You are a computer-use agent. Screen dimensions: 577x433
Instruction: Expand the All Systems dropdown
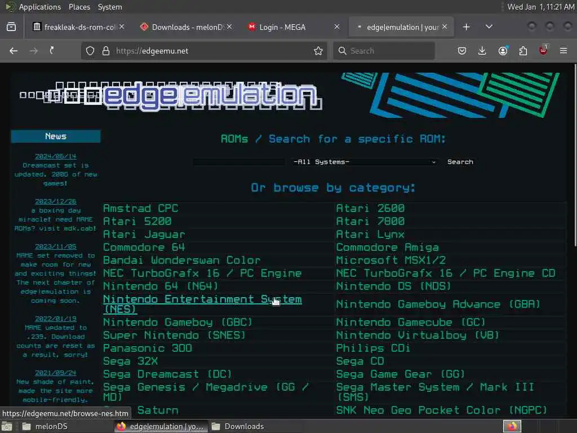click(365, 162)
